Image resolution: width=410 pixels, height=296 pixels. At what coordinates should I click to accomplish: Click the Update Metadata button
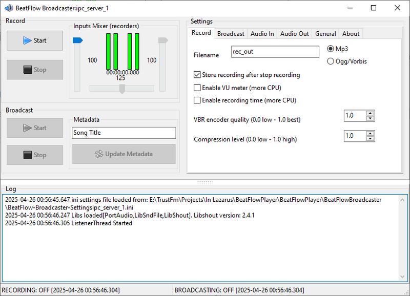click(124, 154)
